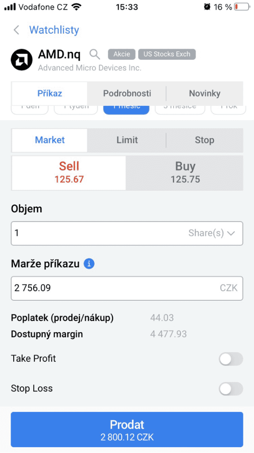Tap the alarm clock status icon

click(x=207, y=7)
